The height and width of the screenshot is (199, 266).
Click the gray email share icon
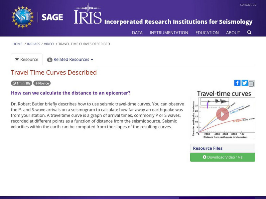pyautogui.click(x=252, y=83)
